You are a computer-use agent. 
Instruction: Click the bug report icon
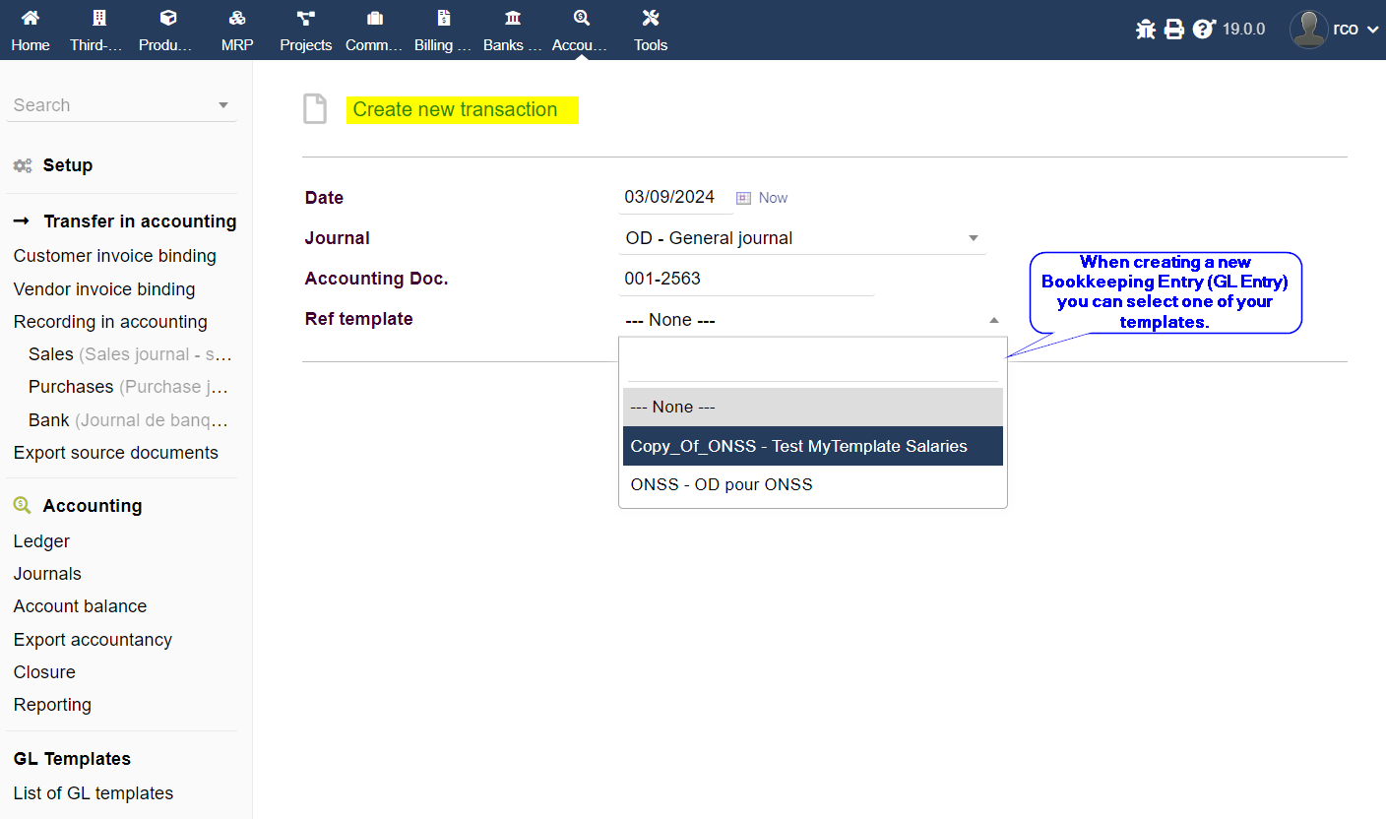click(x=1145, y=30)
